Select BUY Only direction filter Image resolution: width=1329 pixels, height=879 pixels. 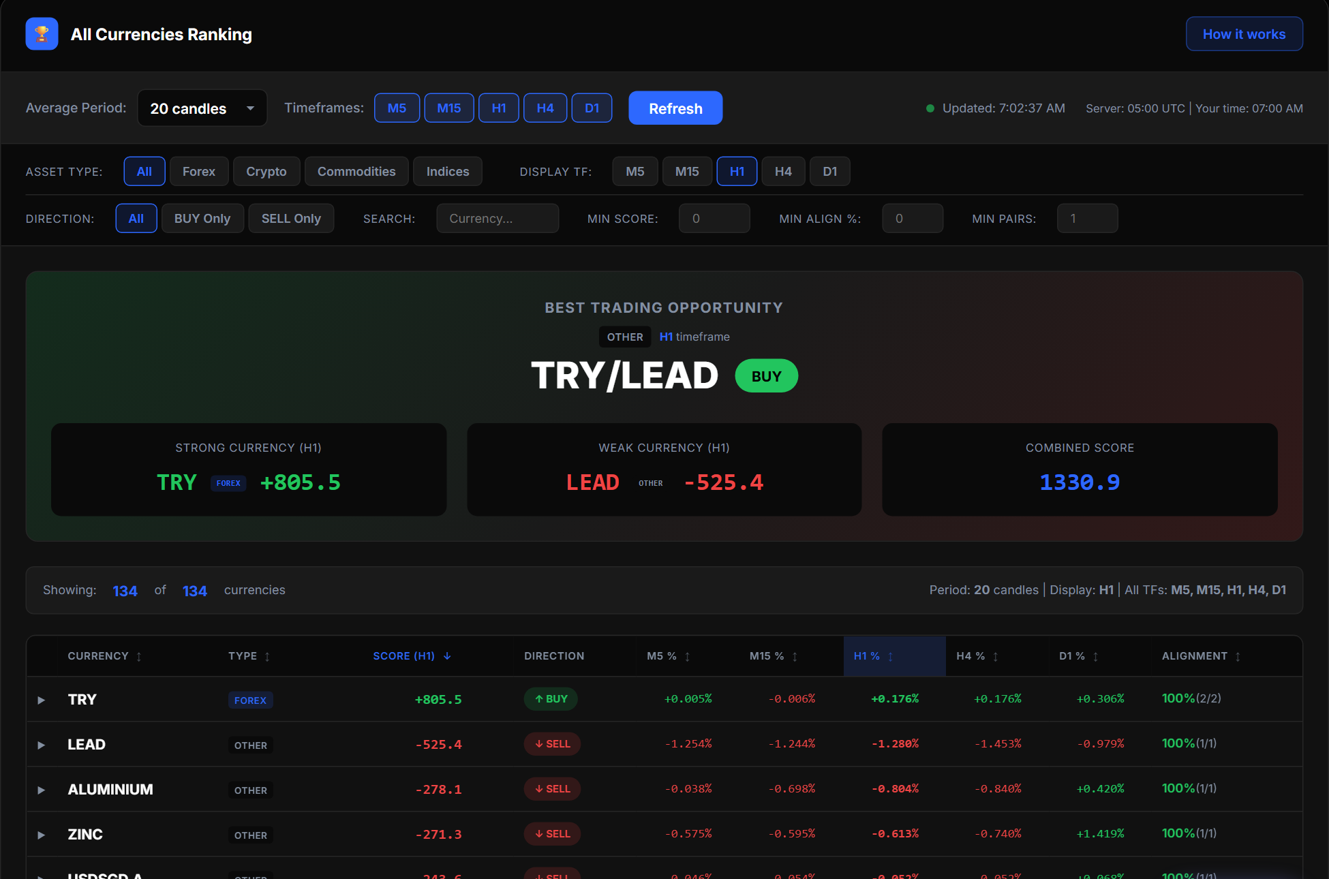[202, 218]
